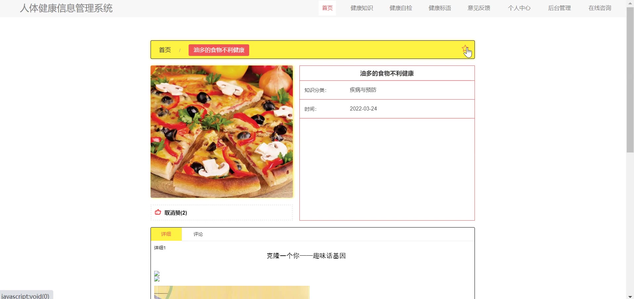Screen dimensions: 634x299
Task: Click the 知识分类: label
Action: 315,90
